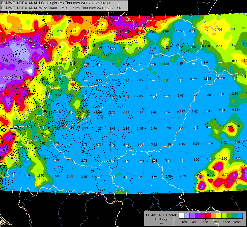Click the magenta legend color swatch
The image size is (247, 227).
click(x=203, y=216)
